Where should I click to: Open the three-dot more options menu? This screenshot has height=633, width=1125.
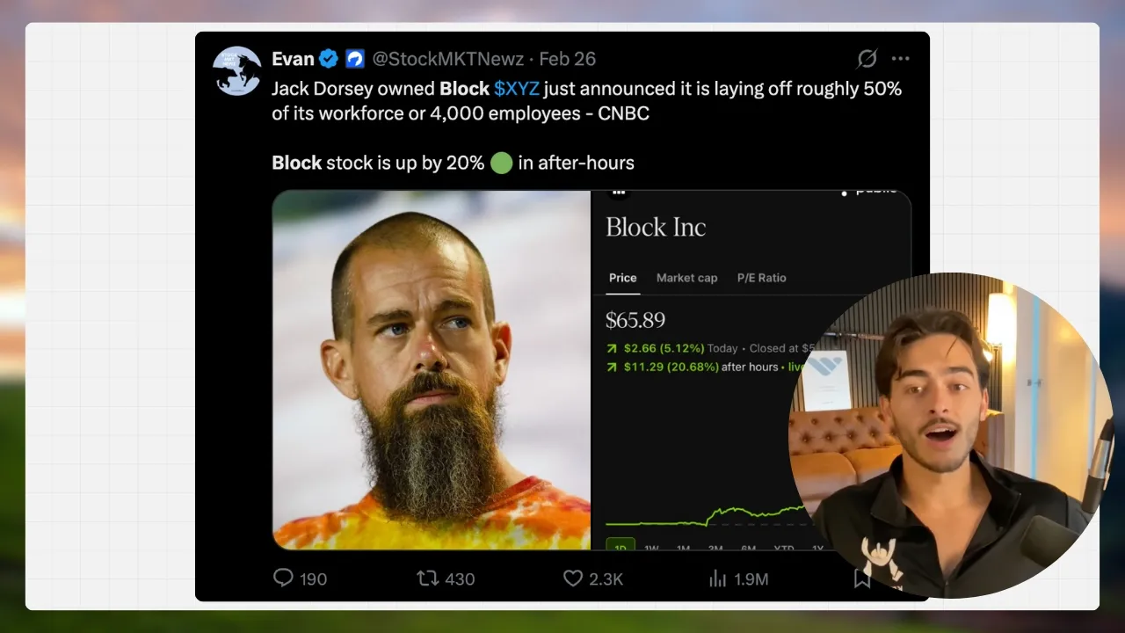(901, 59)
